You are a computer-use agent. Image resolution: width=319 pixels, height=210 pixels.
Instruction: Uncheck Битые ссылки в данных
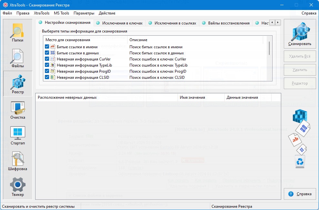coord(47,53)
